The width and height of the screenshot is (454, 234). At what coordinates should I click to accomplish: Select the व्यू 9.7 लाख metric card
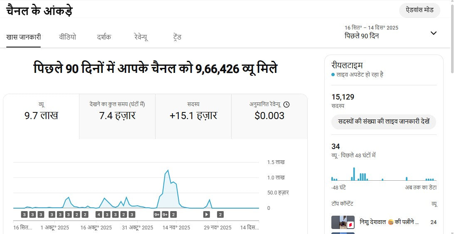[41, 116]
